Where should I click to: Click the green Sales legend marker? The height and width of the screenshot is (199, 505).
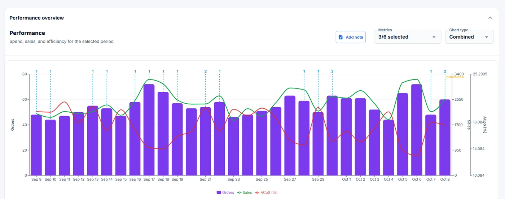[x=239, y=192]
